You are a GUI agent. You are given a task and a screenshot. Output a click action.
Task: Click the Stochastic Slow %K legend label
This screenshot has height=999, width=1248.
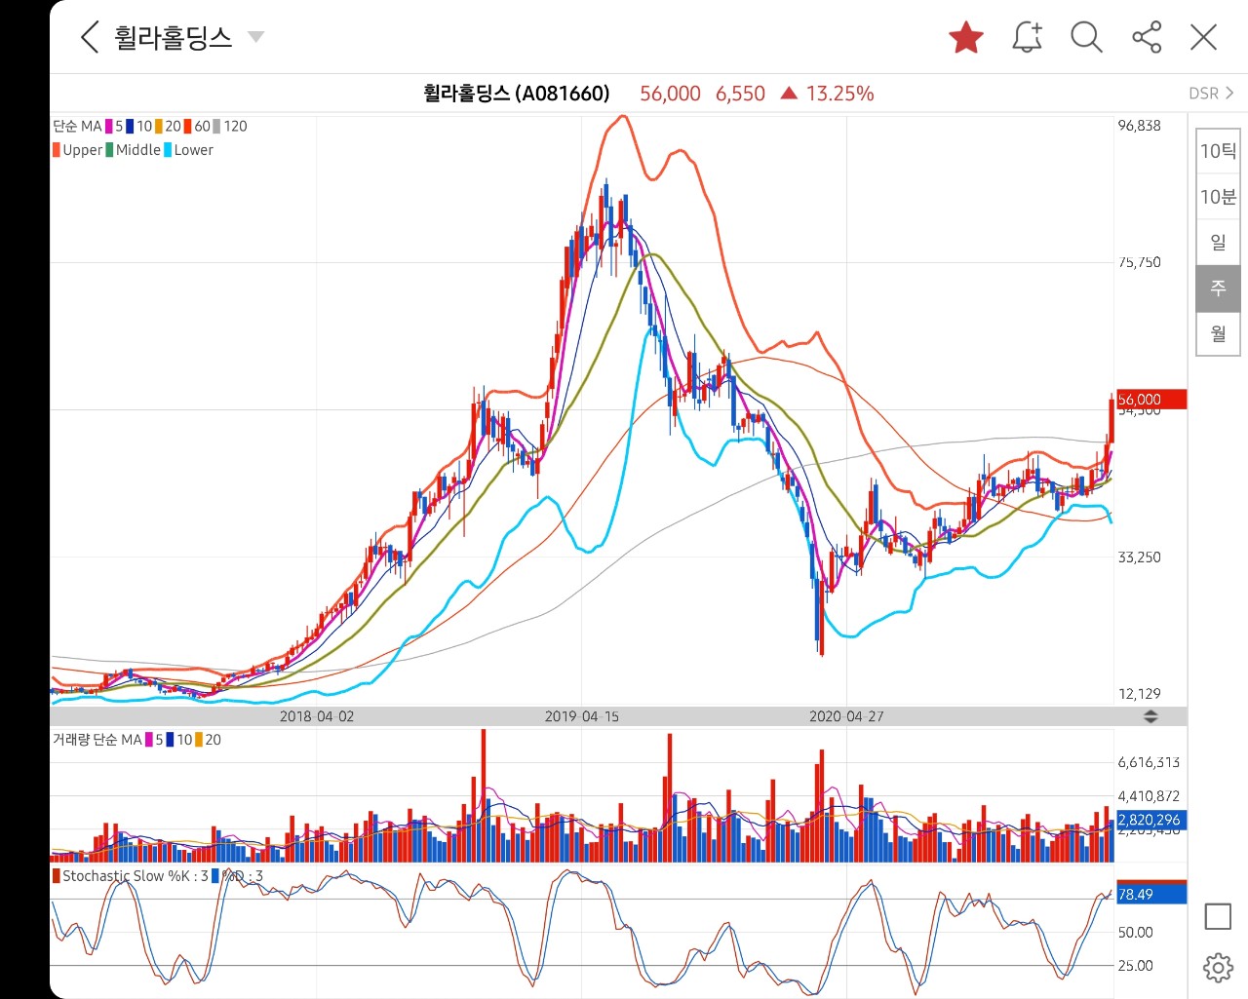point(135,876)
